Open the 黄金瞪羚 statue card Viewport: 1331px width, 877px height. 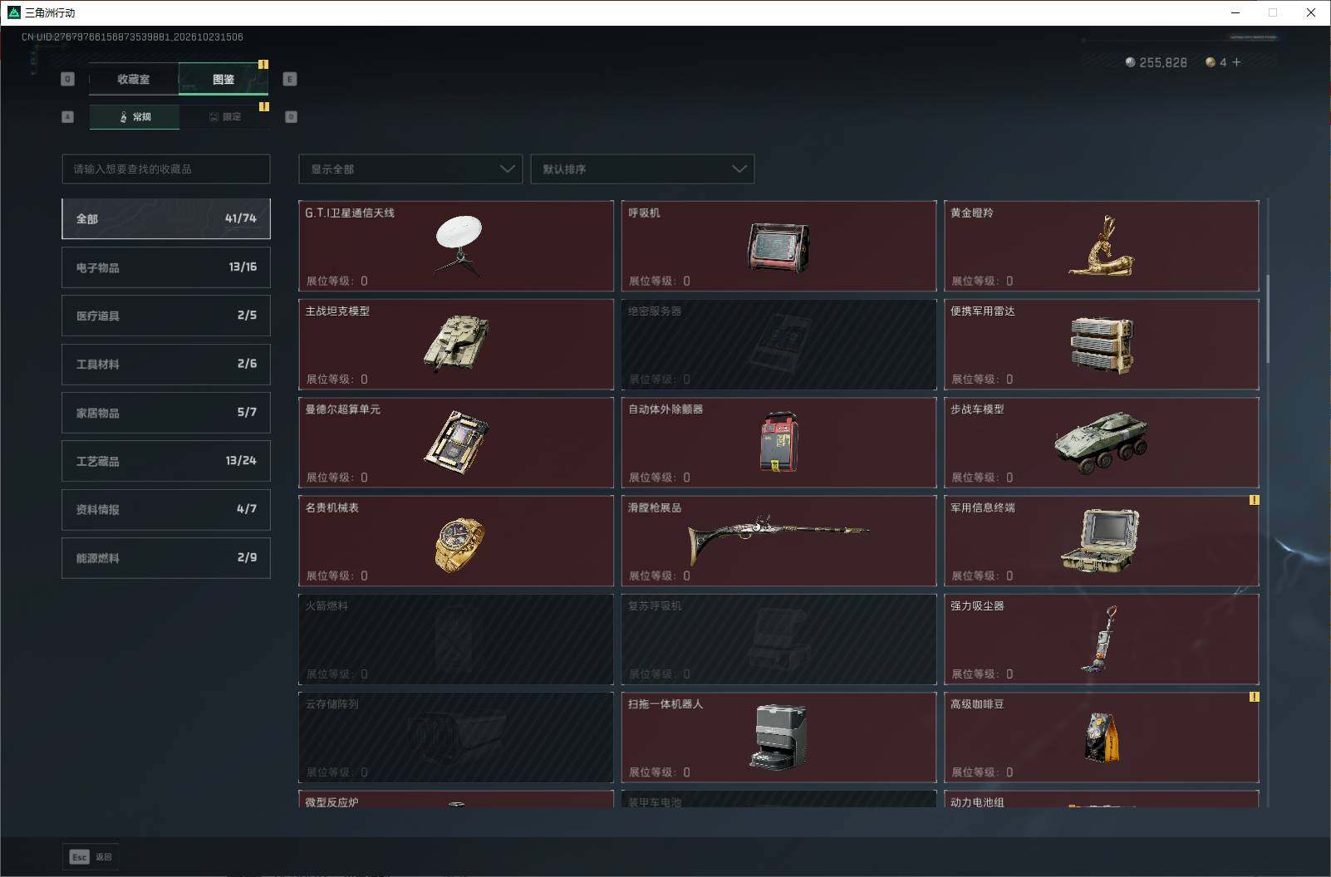[1102, 246]
